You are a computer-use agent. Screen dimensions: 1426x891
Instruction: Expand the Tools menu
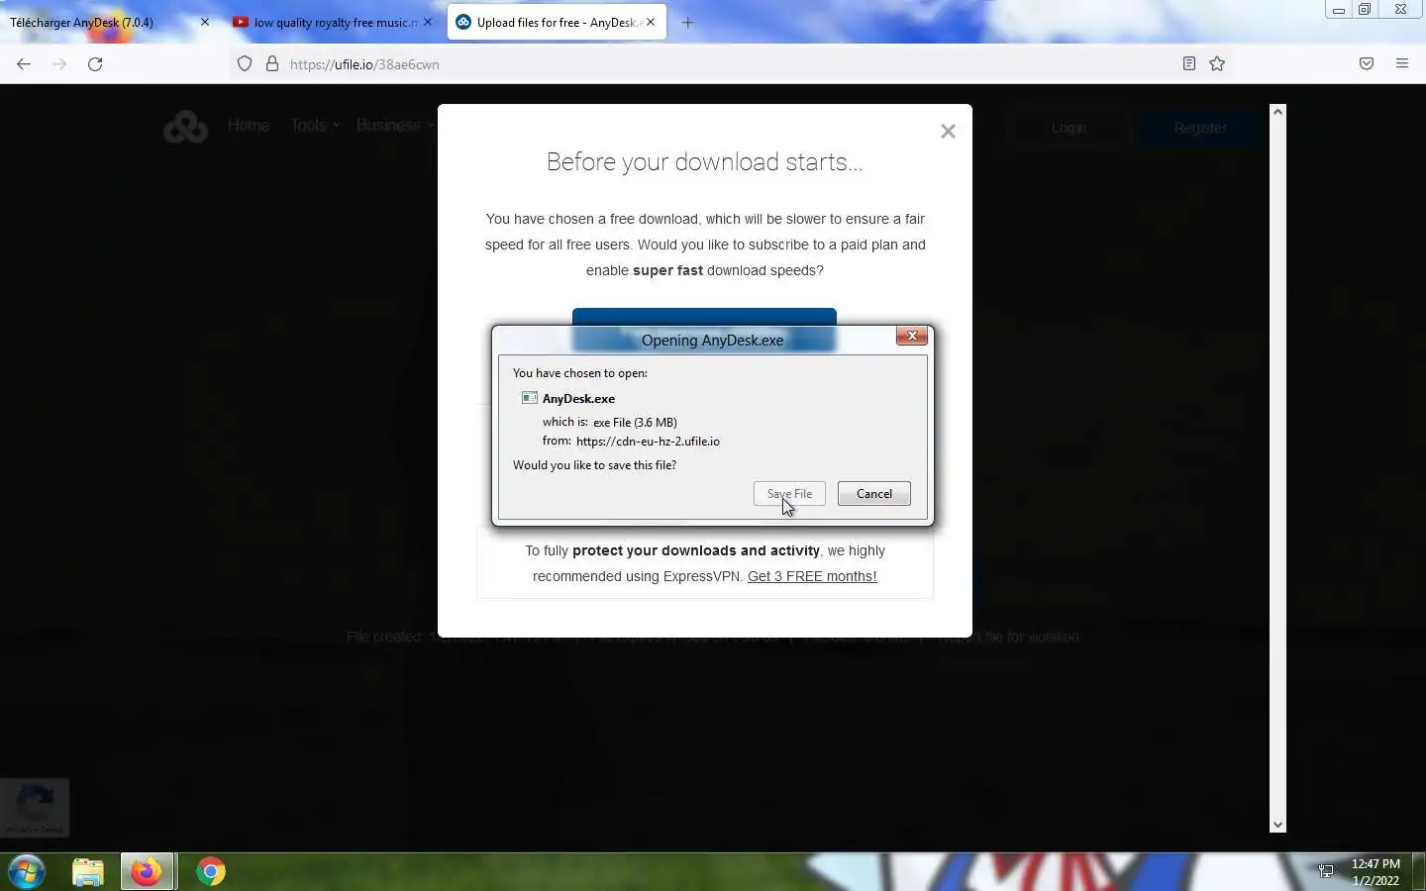315,126
